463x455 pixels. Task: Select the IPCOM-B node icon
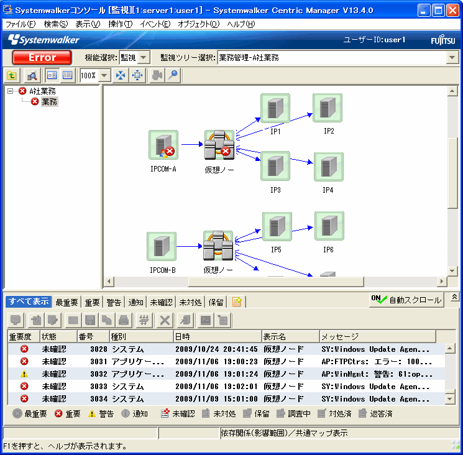click(x=162, y=246)
